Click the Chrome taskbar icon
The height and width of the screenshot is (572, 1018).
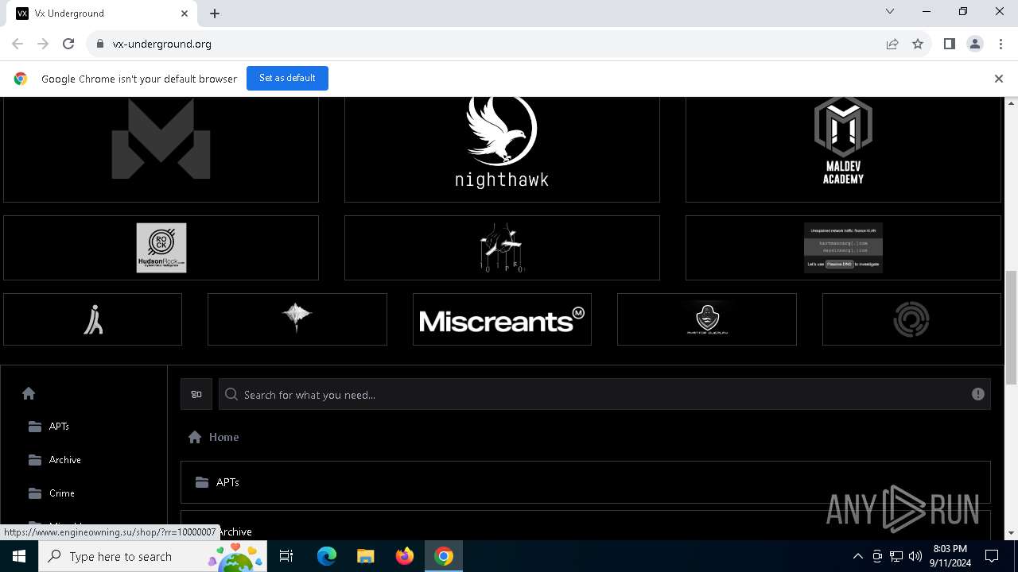[444, 556]
